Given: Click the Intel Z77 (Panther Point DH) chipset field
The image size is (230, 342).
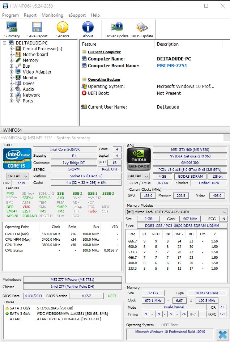Looking at the screenshot, I should point(72,286).
